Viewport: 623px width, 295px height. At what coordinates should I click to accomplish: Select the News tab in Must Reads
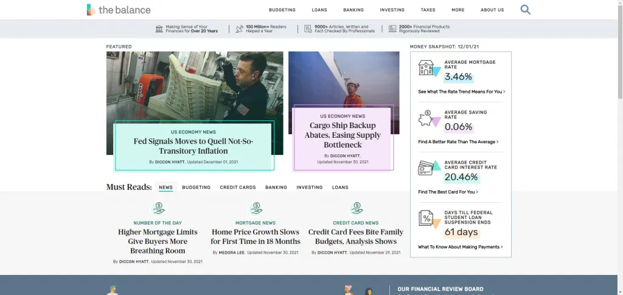tap(165, 187)
